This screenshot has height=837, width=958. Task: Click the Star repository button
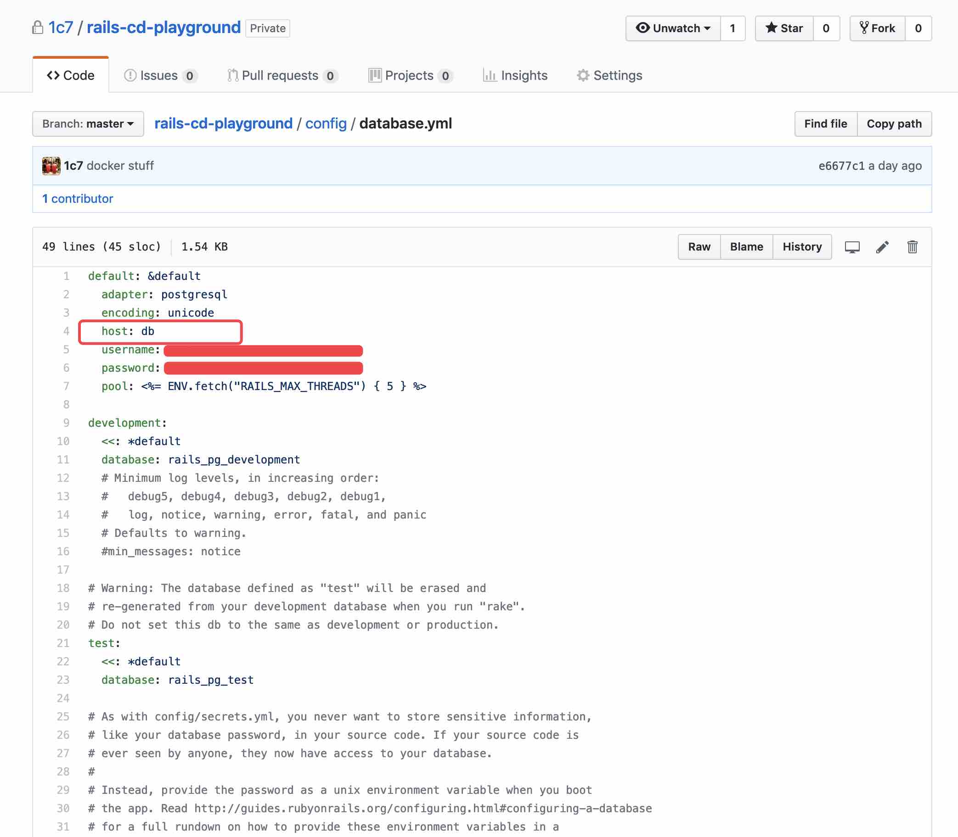tap(784, 28)
